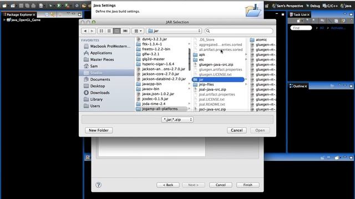Go back in the JAR Selection dialog

tap(85, 31)
